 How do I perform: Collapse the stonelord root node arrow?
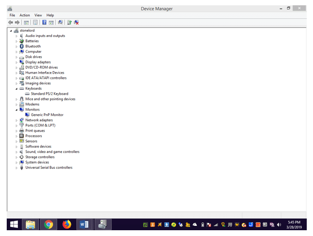(x=11, y=31)
